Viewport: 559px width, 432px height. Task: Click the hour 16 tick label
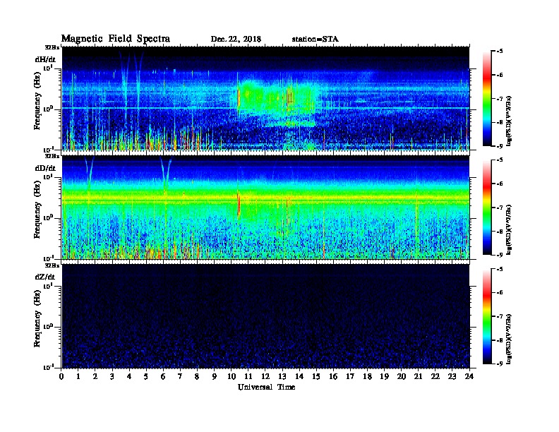[333, 377]
